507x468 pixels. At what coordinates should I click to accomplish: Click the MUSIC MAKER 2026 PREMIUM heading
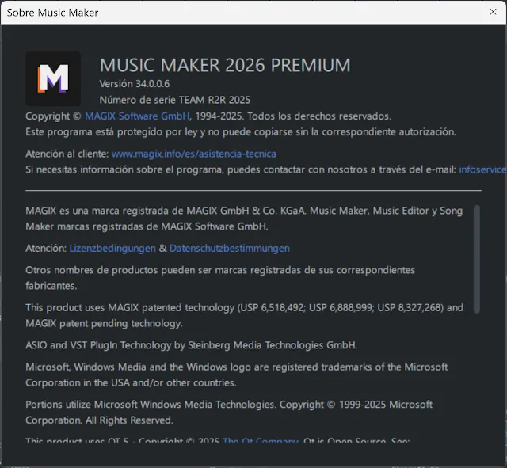(x=225, y=65)
